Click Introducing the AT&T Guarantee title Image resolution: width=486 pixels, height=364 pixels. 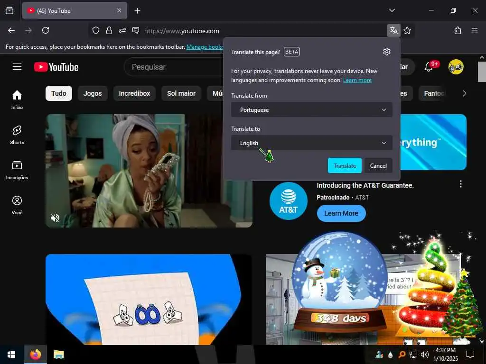[365, 185]
